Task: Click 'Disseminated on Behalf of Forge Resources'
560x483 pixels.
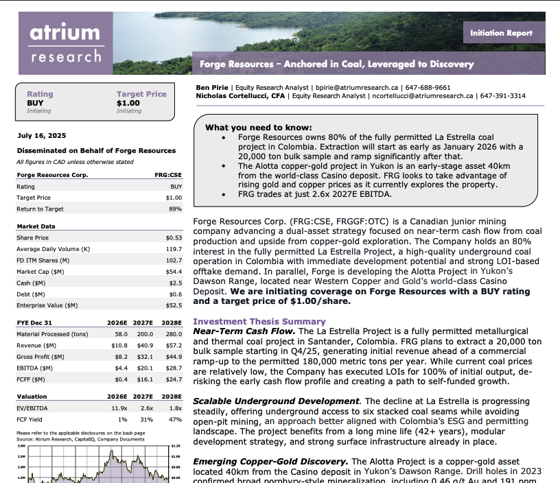Action: point(97,150)
